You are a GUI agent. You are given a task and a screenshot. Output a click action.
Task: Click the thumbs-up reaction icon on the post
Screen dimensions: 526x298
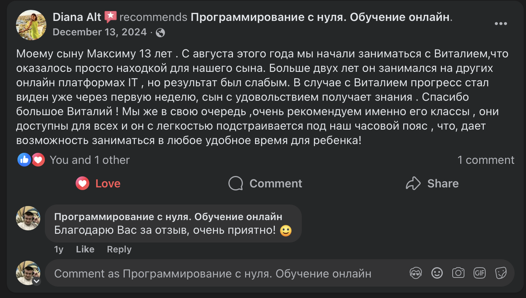click(x=24, y=160)
